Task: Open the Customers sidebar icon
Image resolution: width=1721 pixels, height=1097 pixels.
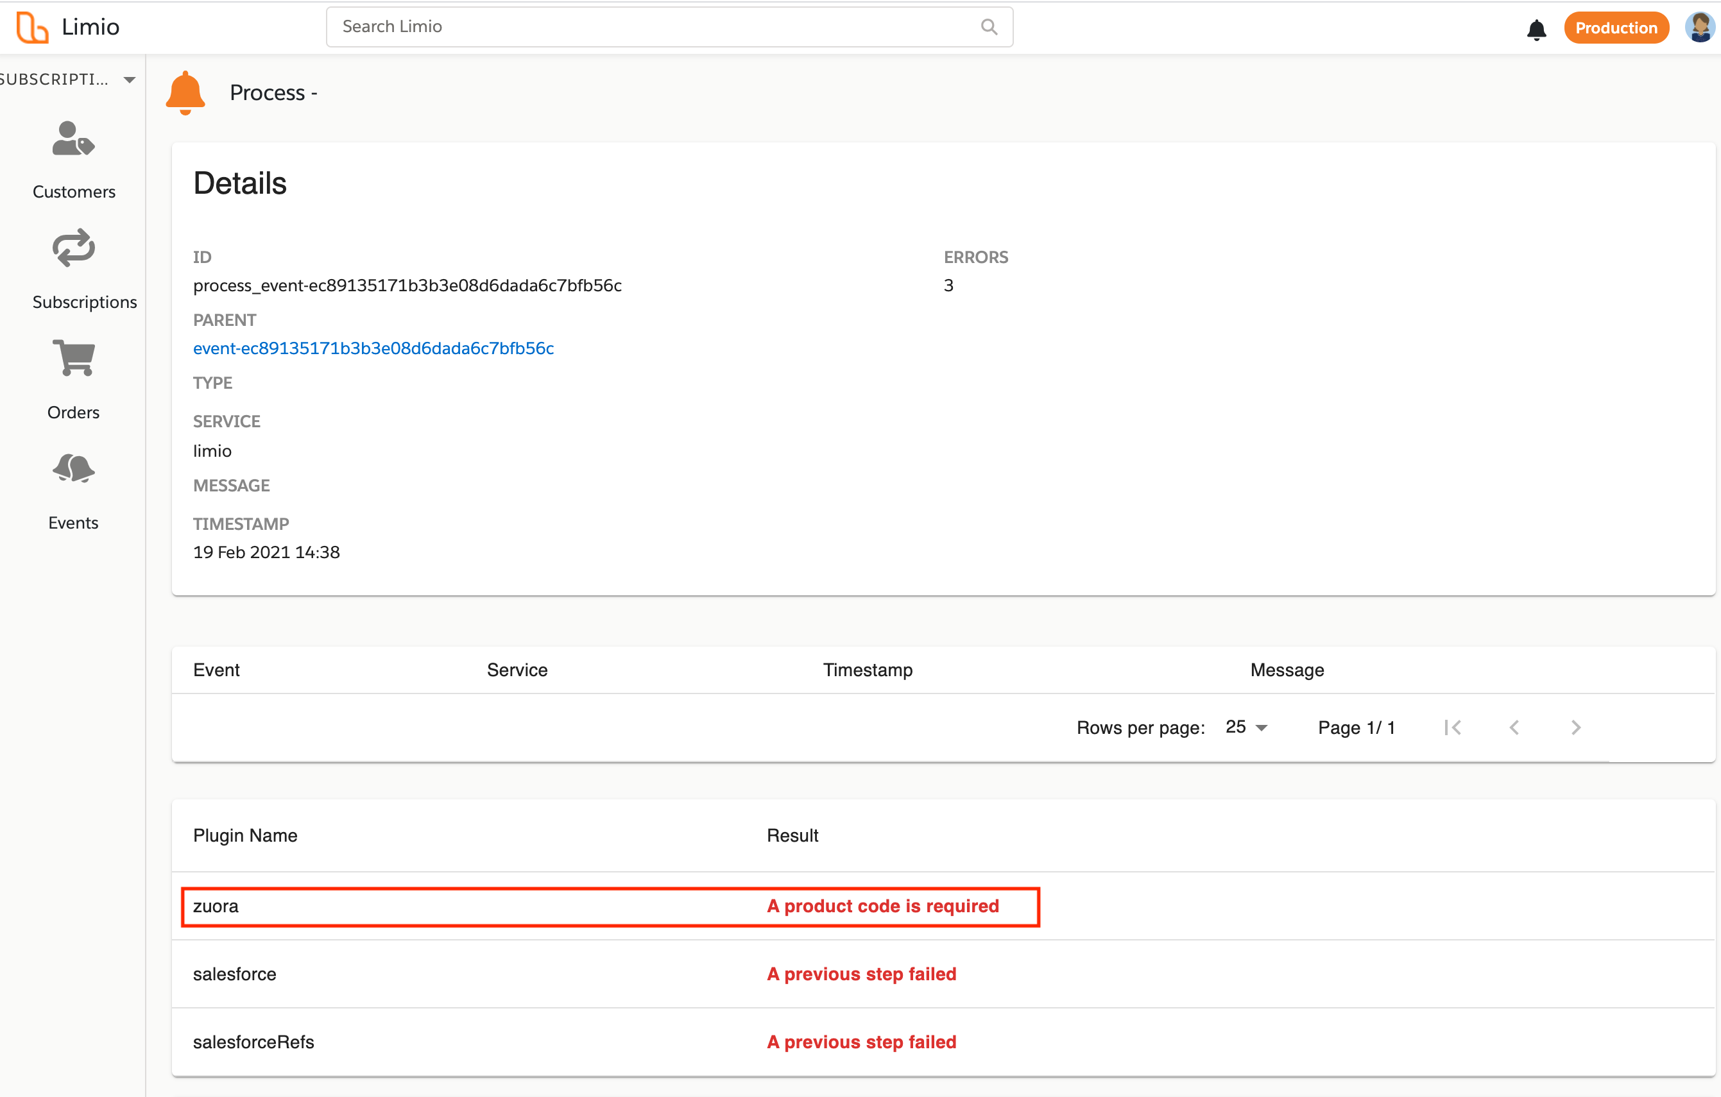Action: coord(73,139)
